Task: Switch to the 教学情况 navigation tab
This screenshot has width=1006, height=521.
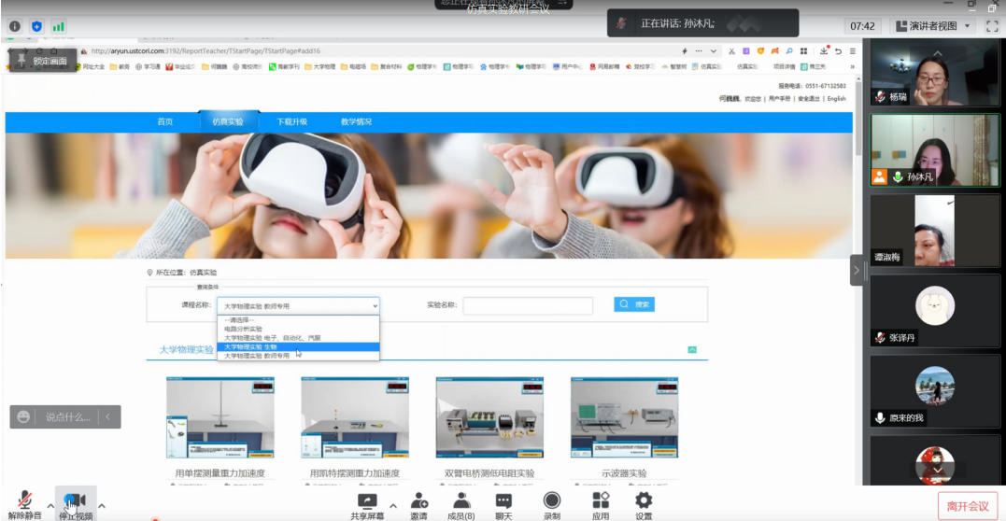Action: (x=356, y=121)
